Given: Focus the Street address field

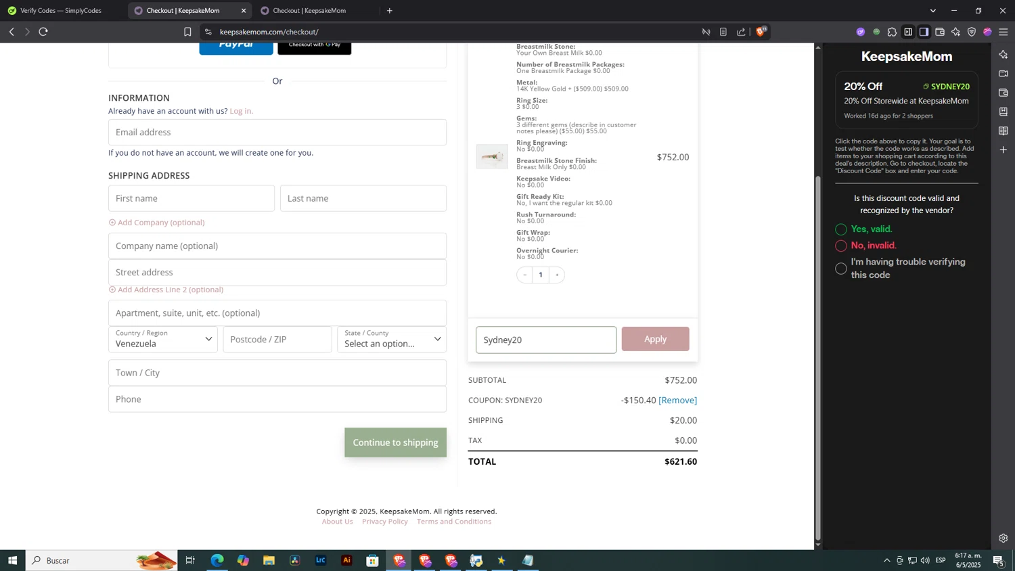Looking at the screenshot, I should 277,272.
